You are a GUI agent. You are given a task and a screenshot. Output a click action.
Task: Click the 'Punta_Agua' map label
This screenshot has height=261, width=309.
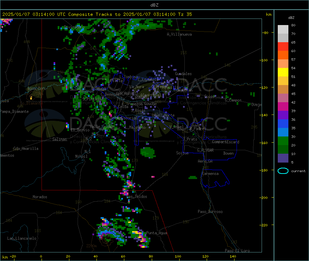pyautogui.click(x=157, y=233)
